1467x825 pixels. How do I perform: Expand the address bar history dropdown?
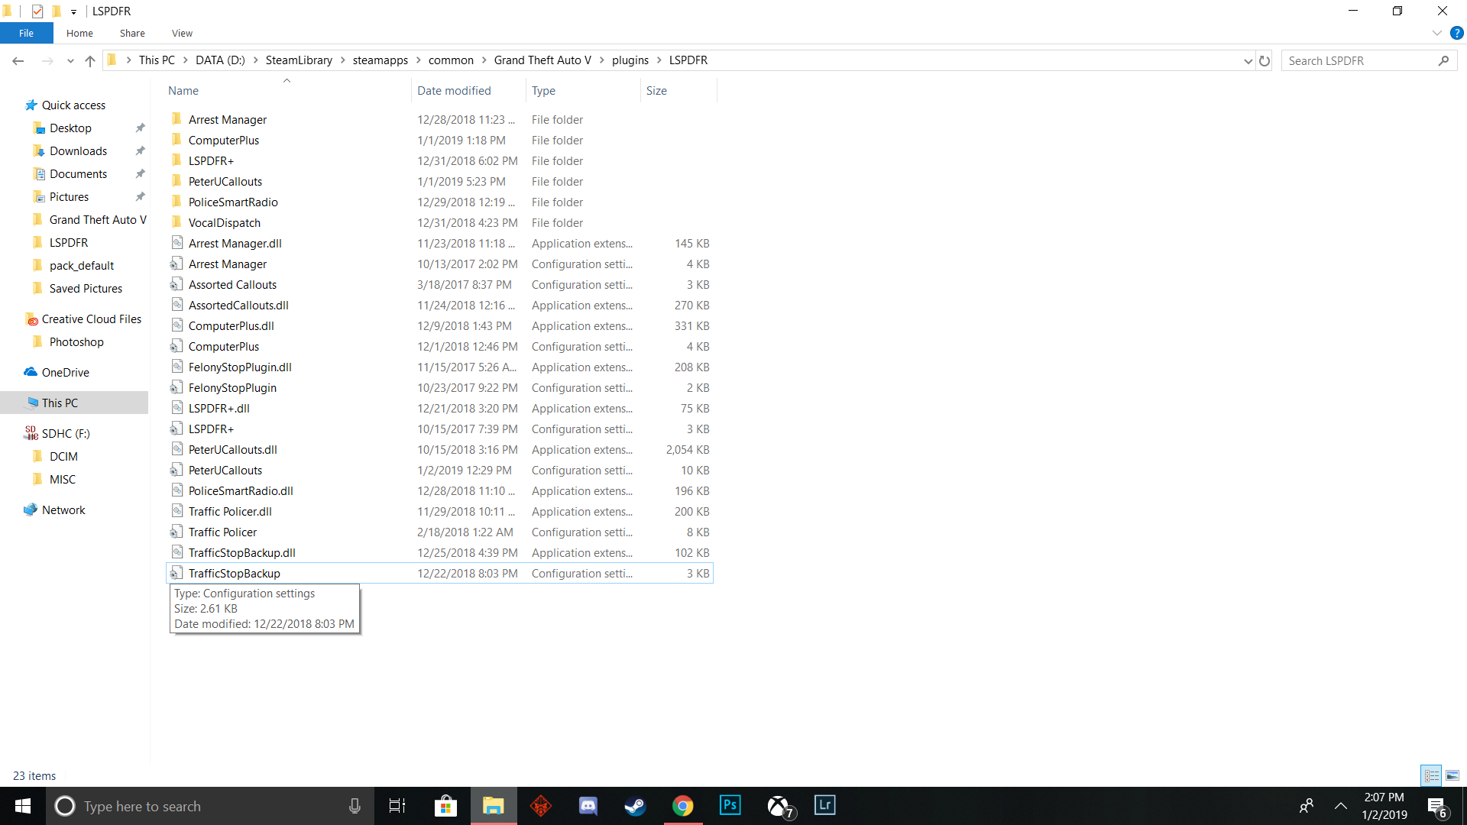coord(1248,60)
